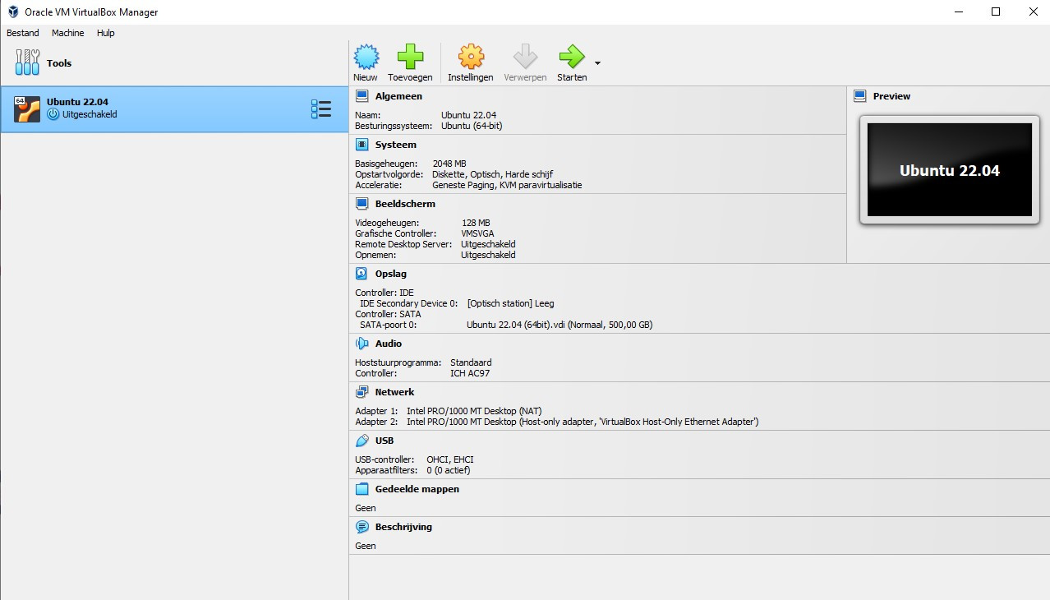Open the Ubuntu 22.04 machine tools list menu icon
Image resolution: width=1050 pixels, height=600 pixels.
(320, 108)
